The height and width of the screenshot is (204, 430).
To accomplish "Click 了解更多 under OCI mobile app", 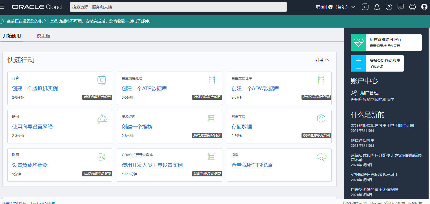I will tap(376, 66).
